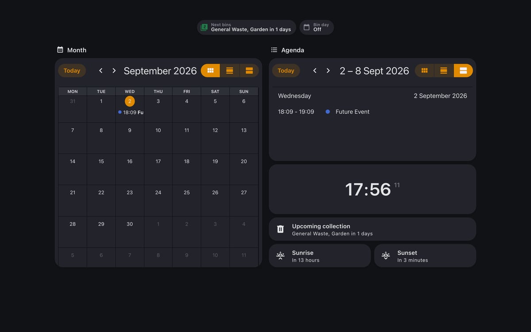Viewport: 531px width, 332px height.
Task: Click the Agenda heading list icon
Action: (x=274, y=50)
